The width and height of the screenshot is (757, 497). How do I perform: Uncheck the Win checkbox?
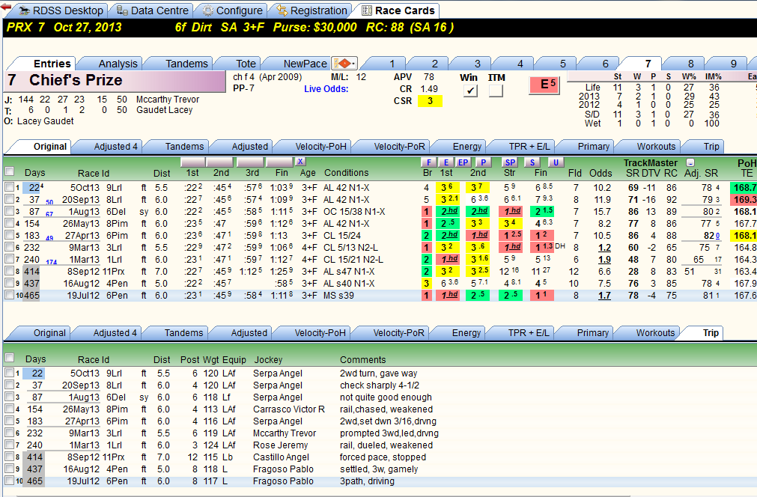click(x=470, y=91)
